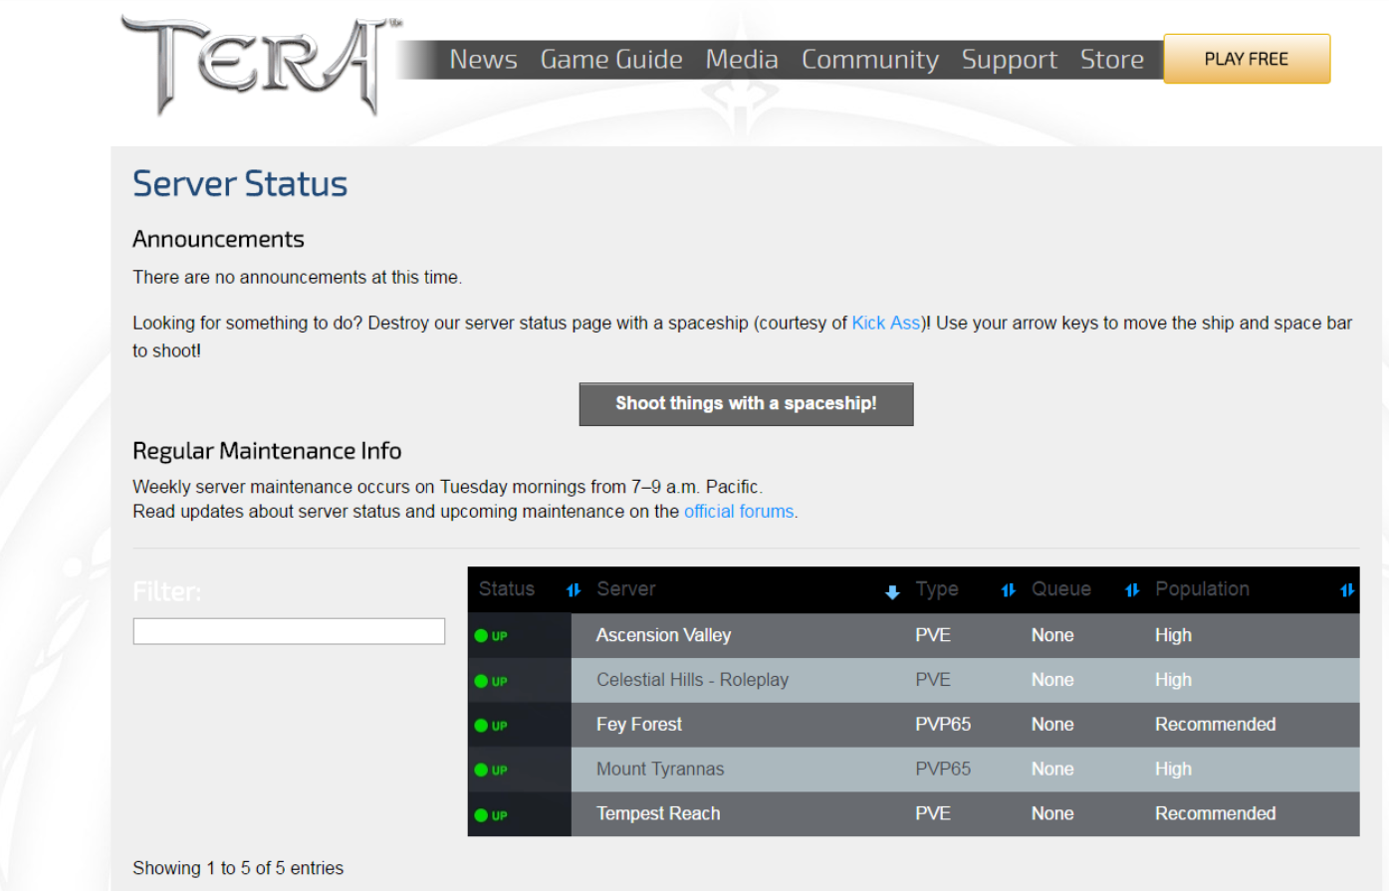This screenshot has height=891, width=1389.
Task: Sort table by Server column arrow
Action: tap(892, 592)
